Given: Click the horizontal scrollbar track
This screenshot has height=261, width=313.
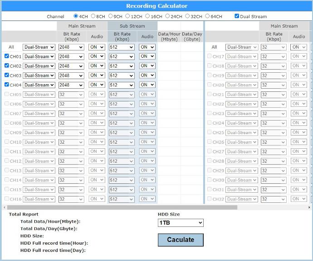Looking at the screenshot, I should [x=272, y=207].
